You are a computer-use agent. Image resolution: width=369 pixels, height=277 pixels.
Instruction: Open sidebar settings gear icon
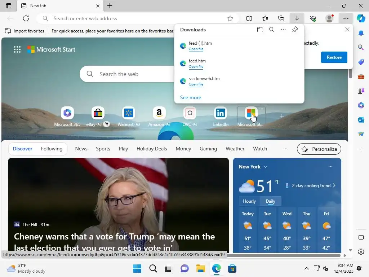click(361, 252)
